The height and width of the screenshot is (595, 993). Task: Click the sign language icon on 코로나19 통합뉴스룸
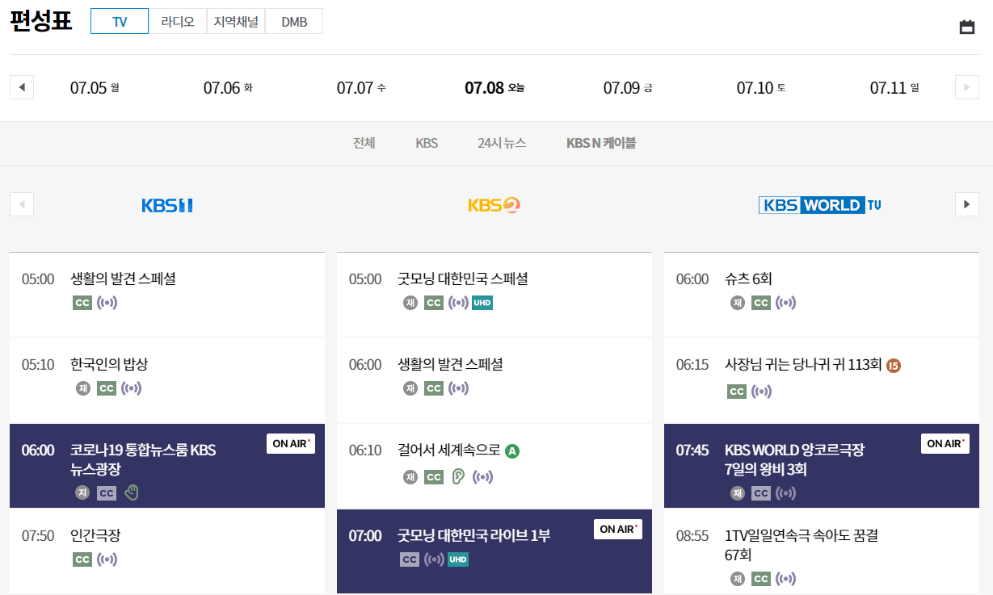(132, 491)
